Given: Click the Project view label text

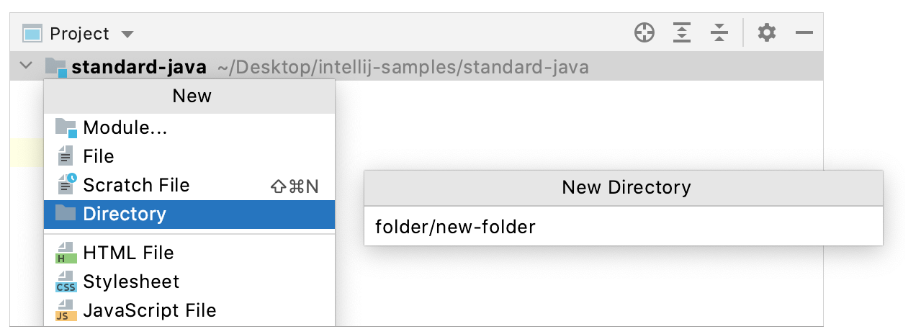Looking at the screenshot, I should tap(79, 34).
